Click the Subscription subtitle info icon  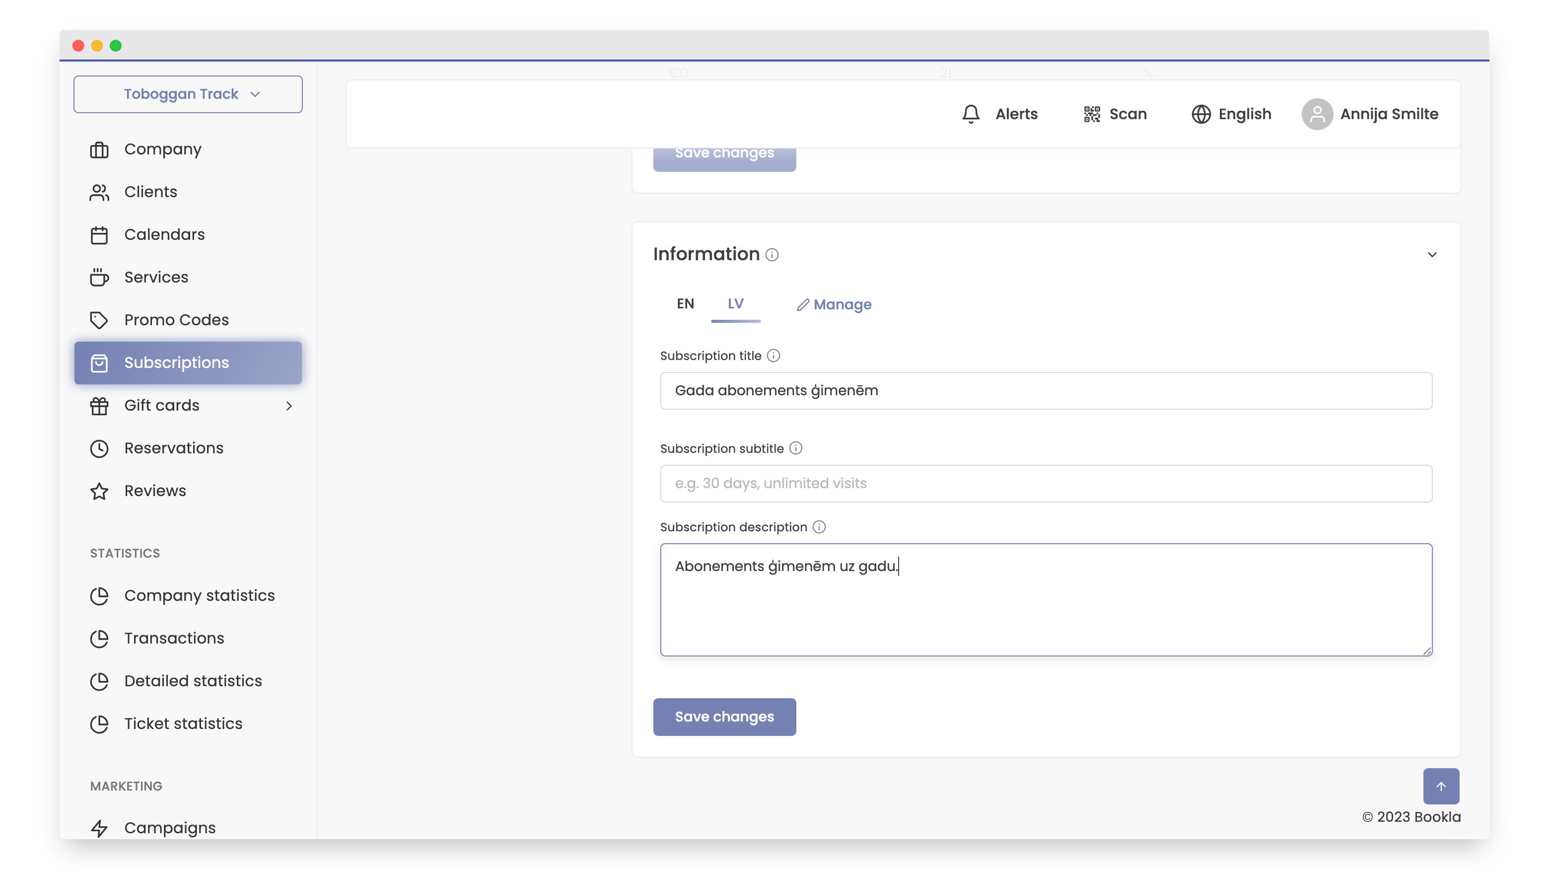(795, 448)
